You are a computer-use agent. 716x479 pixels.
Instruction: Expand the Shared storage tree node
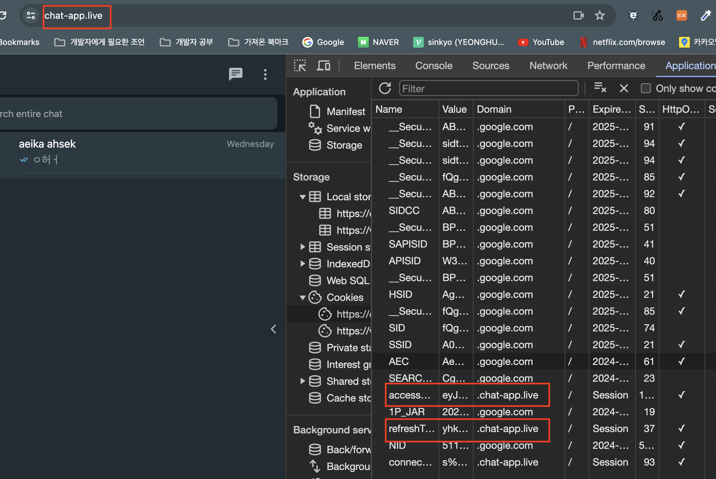303,381
